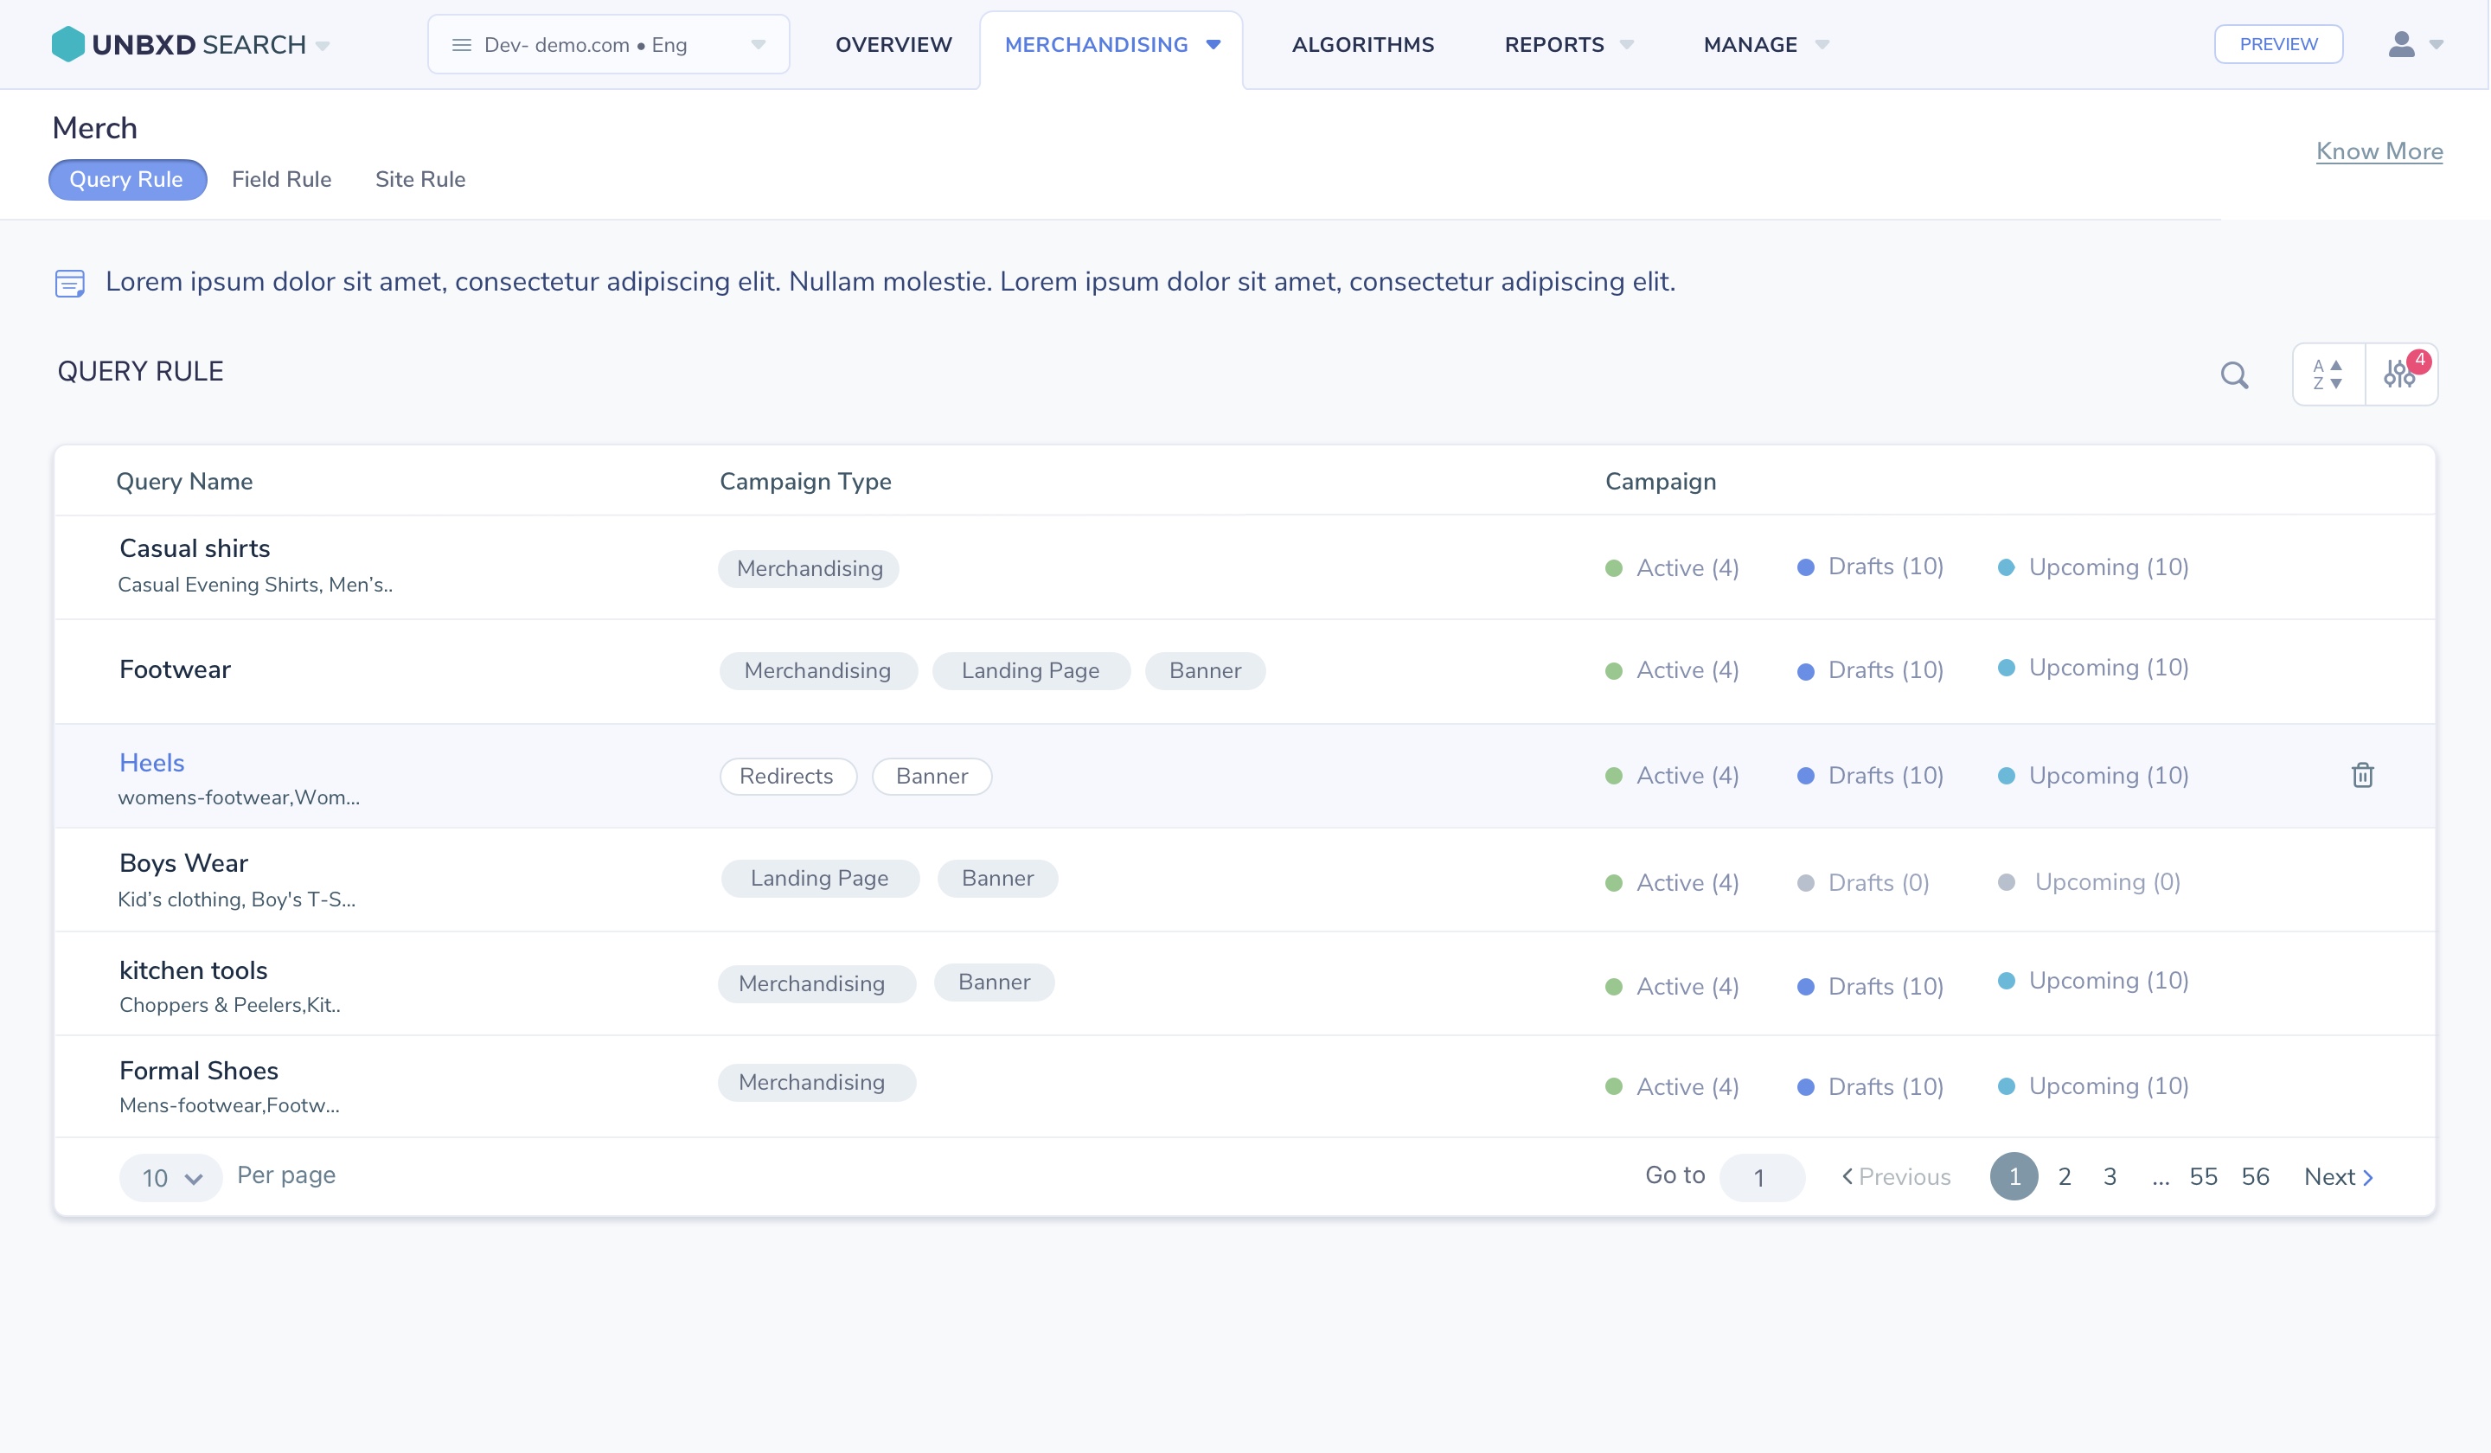Click the search magnifier icon in Query Rule
2491x1453 pixels.
tap(2235, 375)
